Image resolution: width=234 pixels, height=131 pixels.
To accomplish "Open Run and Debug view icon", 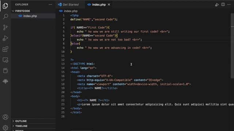I will pos(5,38).
